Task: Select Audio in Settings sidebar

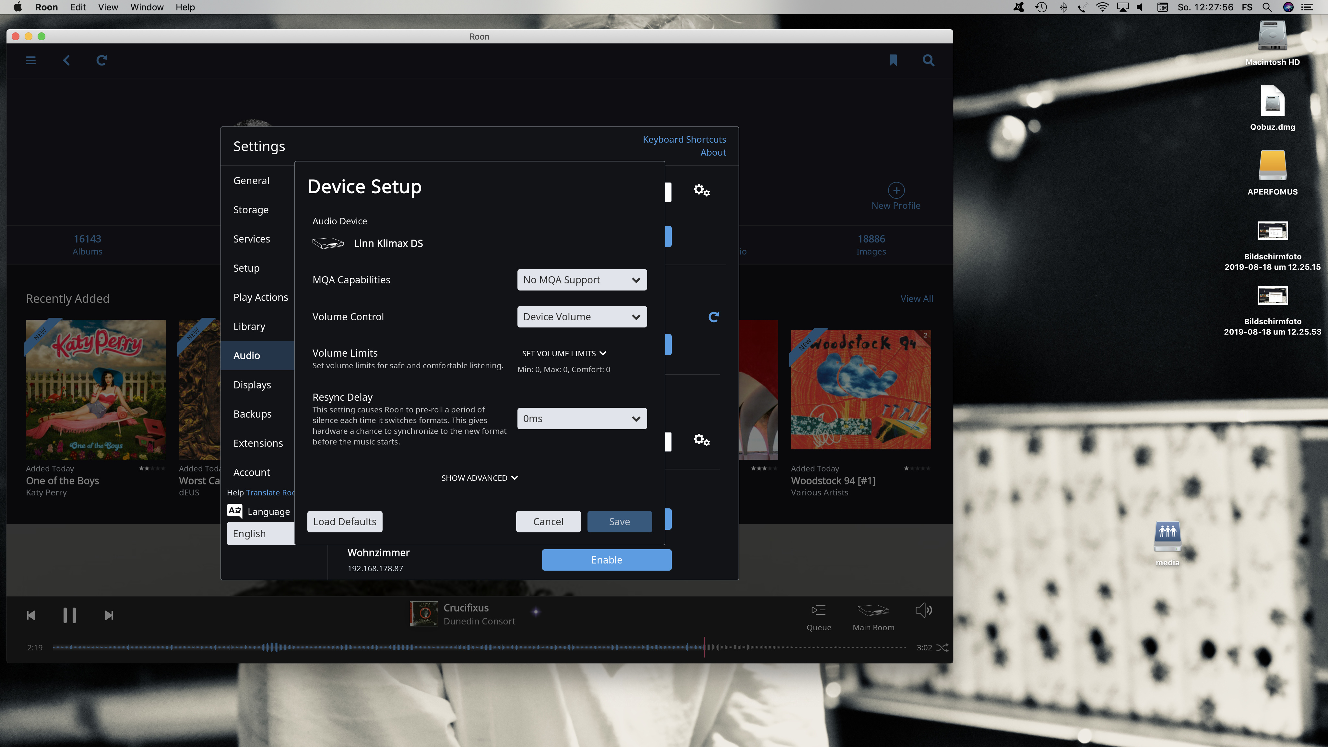Action: 258,356
